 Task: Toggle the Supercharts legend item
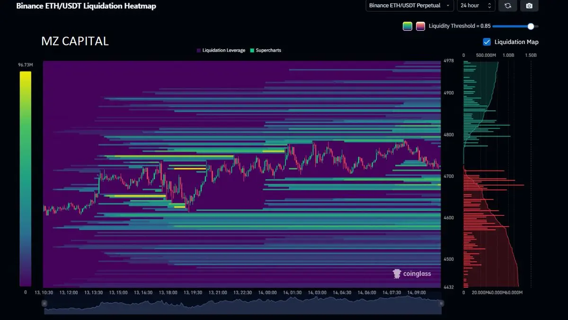tap(266, 50)
